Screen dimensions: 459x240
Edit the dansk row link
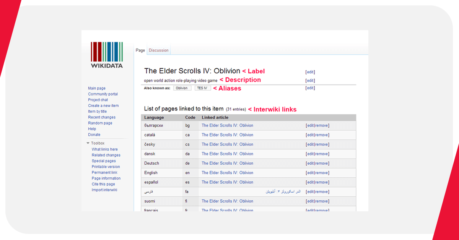click(310, 154)
